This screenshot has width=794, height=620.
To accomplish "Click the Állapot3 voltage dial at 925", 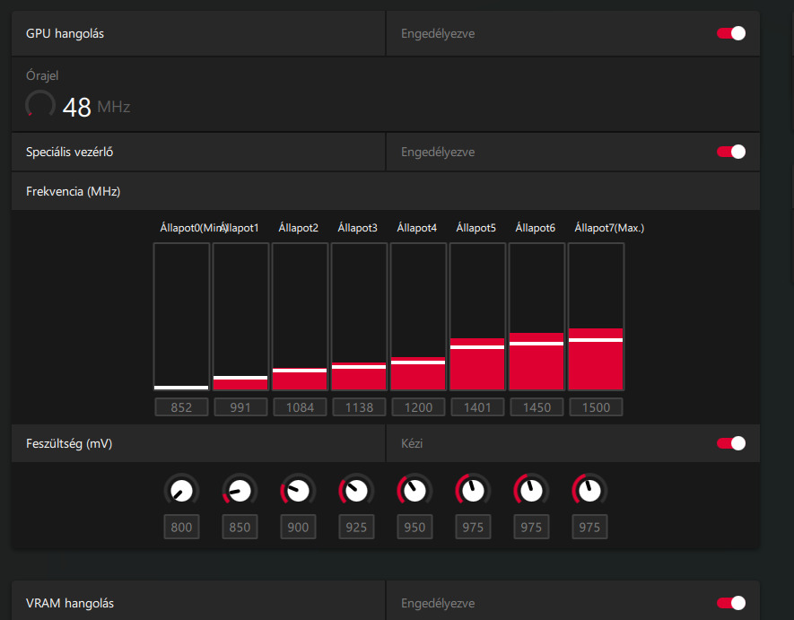I will pos(356,491).
